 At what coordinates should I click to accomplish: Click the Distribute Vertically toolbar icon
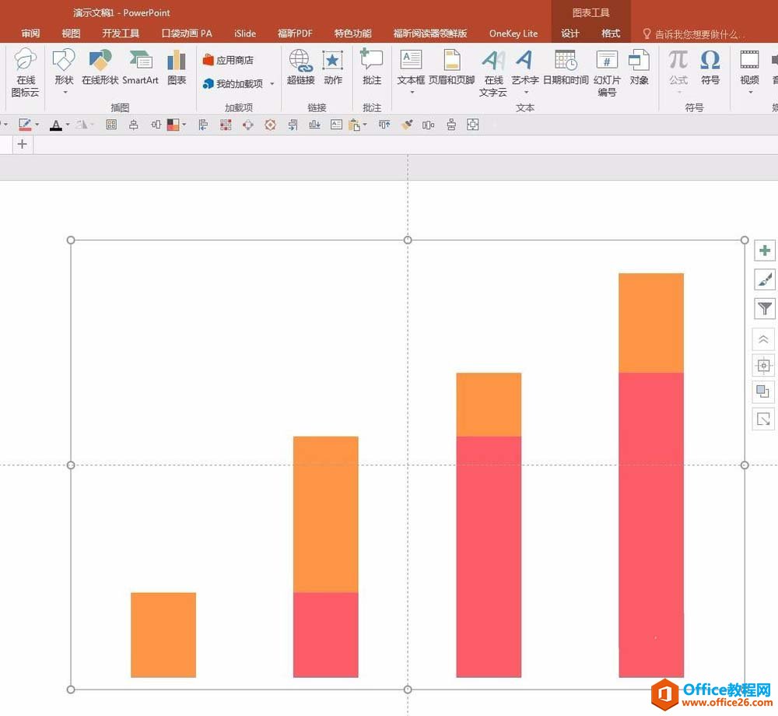point(451,125)
